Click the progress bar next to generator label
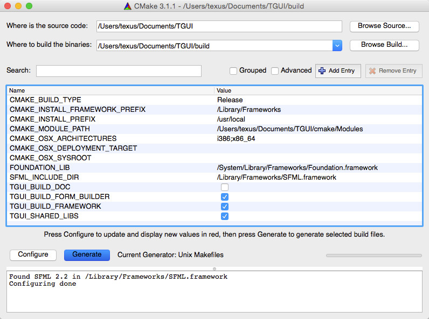 (x=373, y=256)
